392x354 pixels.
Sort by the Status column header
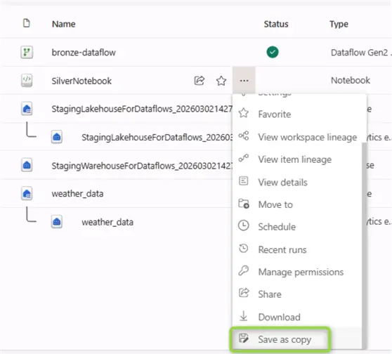(276, 24)
